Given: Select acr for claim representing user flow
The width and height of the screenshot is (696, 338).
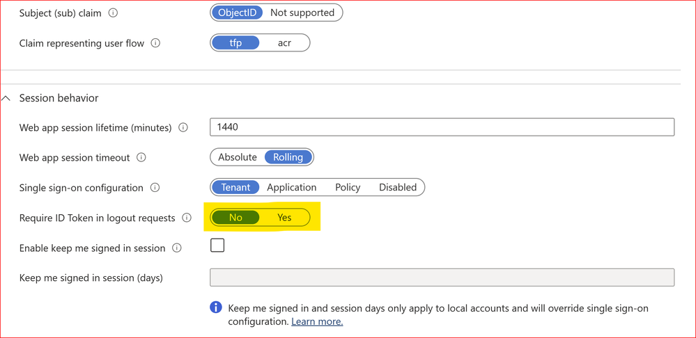Looking at the screenshot, I should [x=284, y=43].
